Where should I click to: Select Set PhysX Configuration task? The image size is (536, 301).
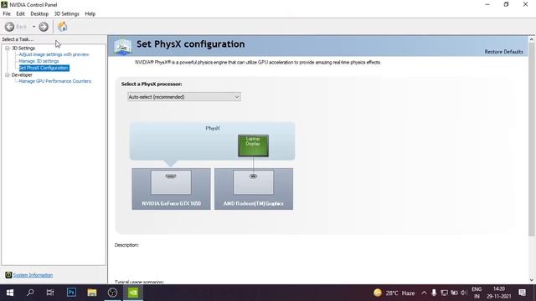pos(44,68)
